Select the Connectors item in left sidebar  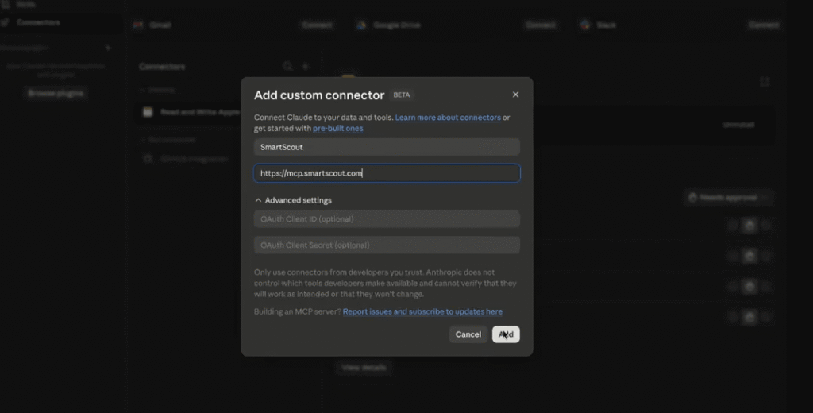38,22
